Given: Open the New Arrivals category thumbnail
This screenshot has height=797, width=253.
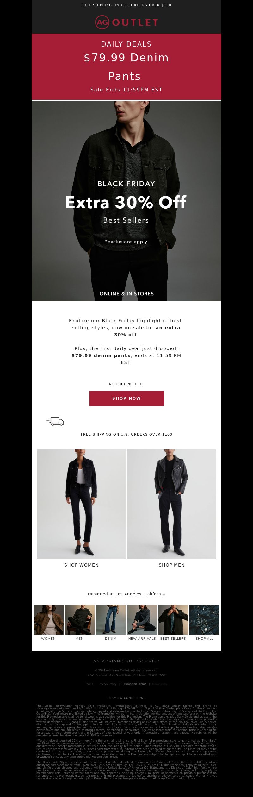Looking at the screenshot, I should [142, 619].
